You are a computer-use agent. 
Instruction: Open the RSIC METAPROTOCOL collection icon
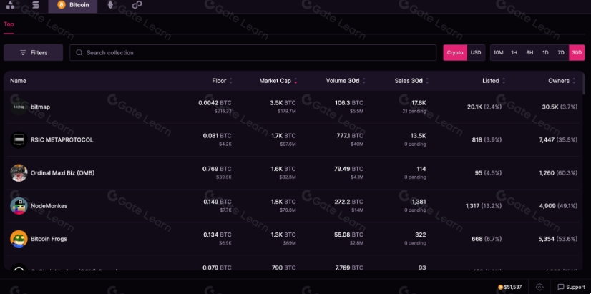(x=19, y=139)
